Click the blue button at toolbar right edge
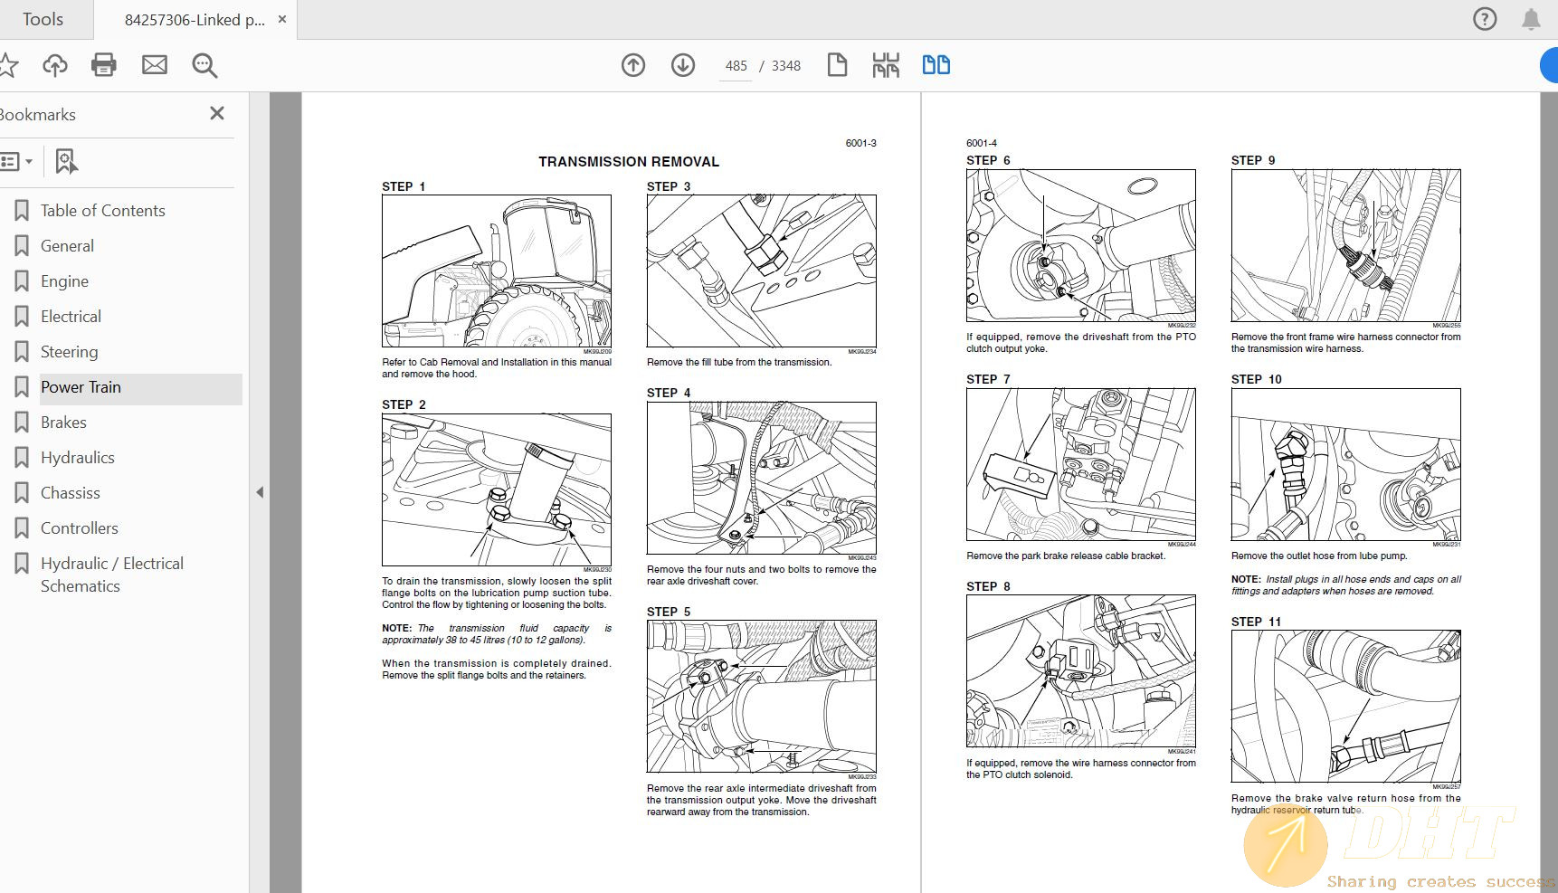The image size is (1558, 893). [1549, 65]
